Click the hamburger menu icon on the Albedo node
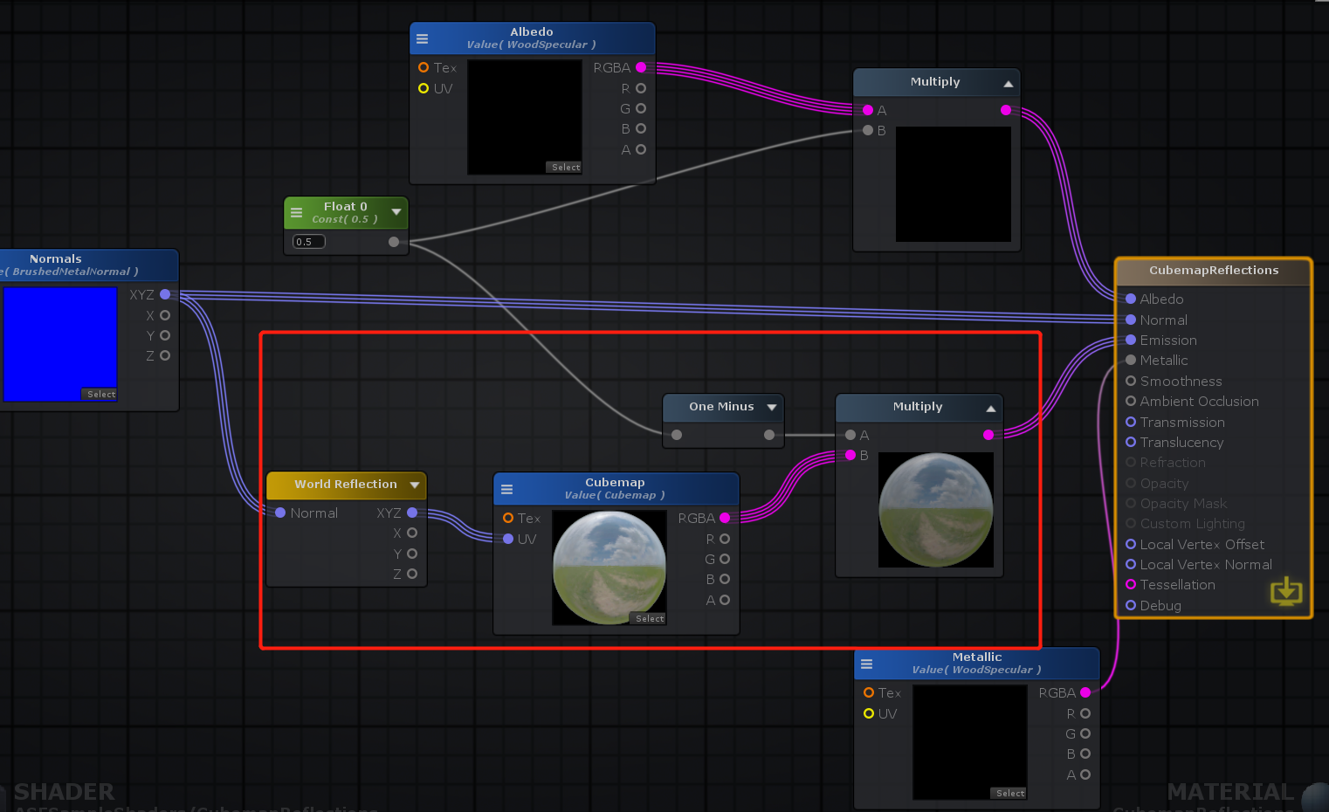The width and height of the screenshot is (1329, 812). coord(422,38)
